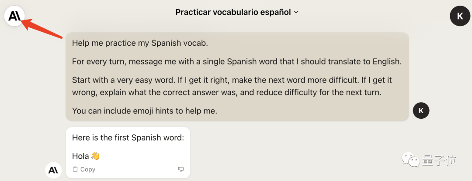This screenshot has height=181, width=472.
Task: Click the clipboard icon under the Hola reply
Action: coord(75,169)
